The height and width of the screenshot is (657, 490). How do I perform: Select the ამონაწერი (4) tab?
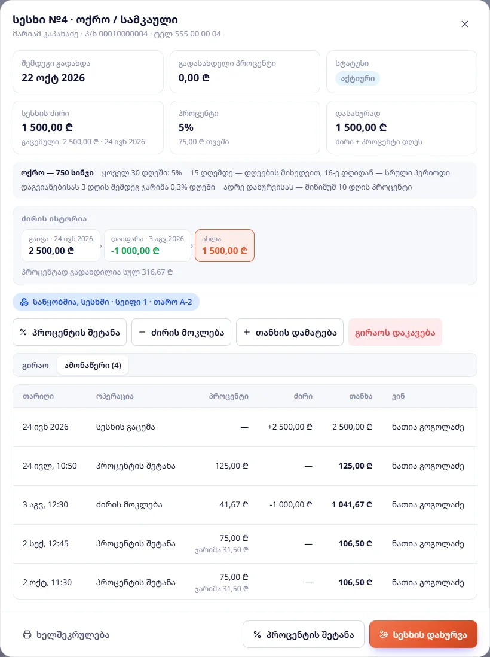[x=93, y=365]
